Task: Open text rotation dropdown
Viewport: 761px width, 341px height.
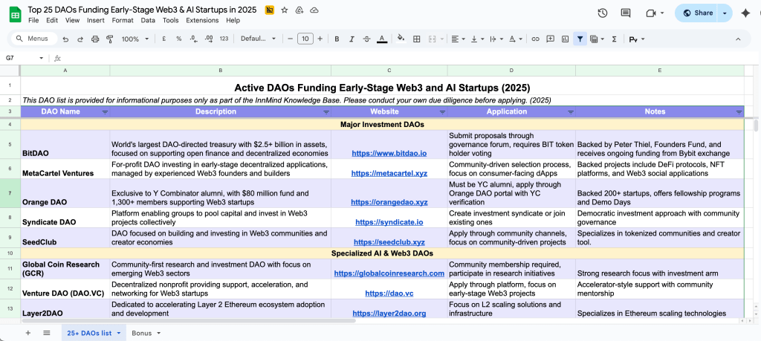Action: (x=516, y=39)
